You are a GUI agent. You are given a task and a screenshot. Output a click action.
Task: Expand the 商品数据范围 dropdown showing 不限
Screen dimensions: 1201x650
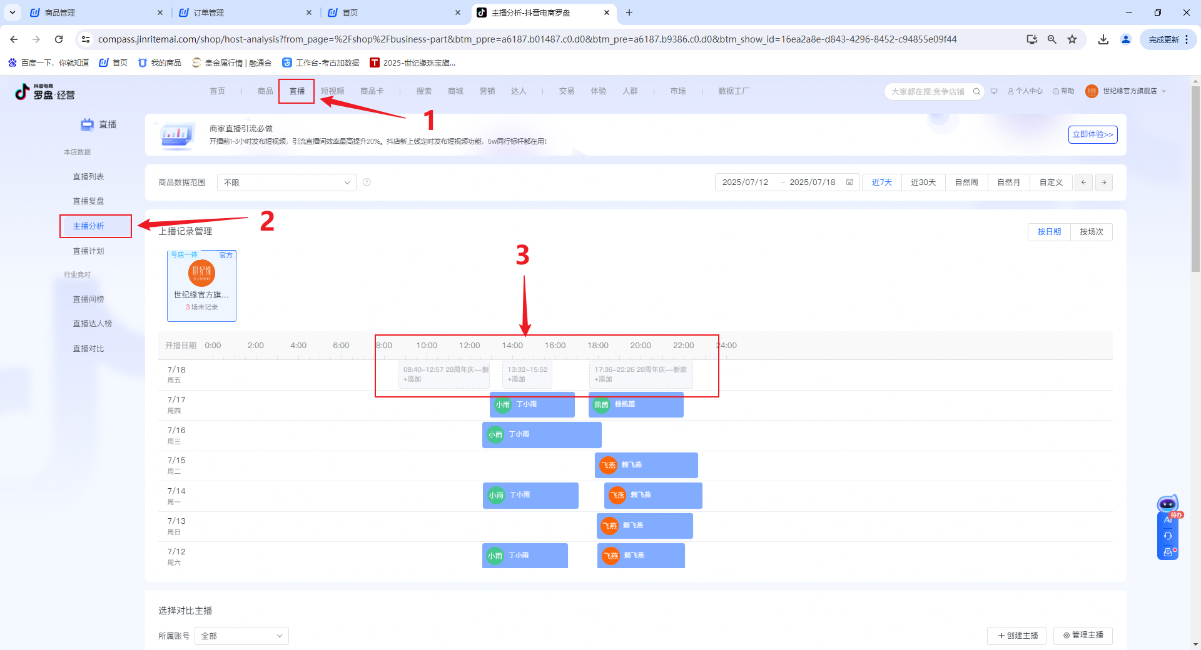(x=286, y=182)
